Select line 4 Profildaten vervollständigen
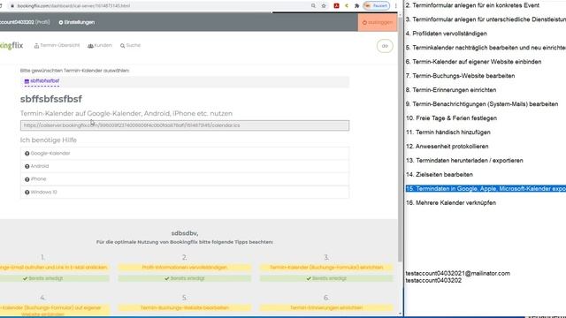The height and width of the screenshot is (318, 566). coord(446,34)
